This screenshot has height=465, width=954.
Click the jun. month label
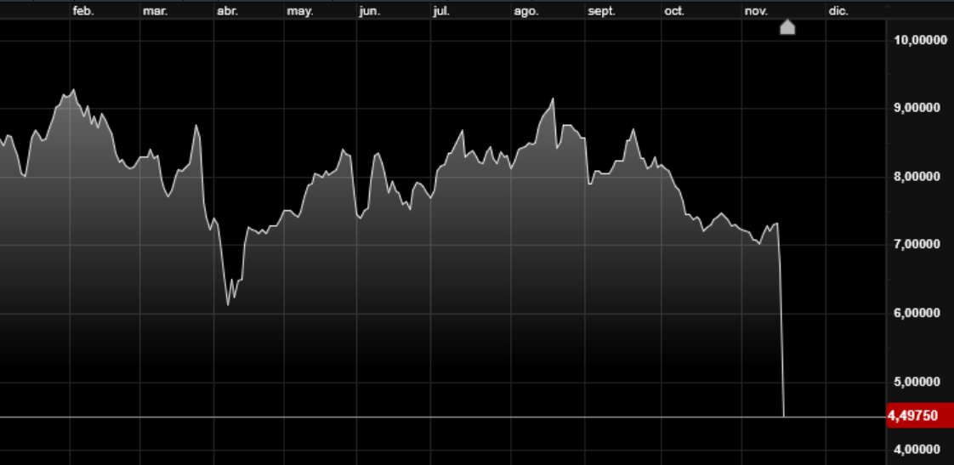(369, 11)
